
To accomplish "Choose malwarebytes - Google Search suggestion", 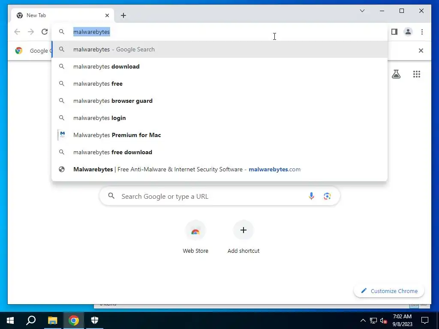I will 219,49.
